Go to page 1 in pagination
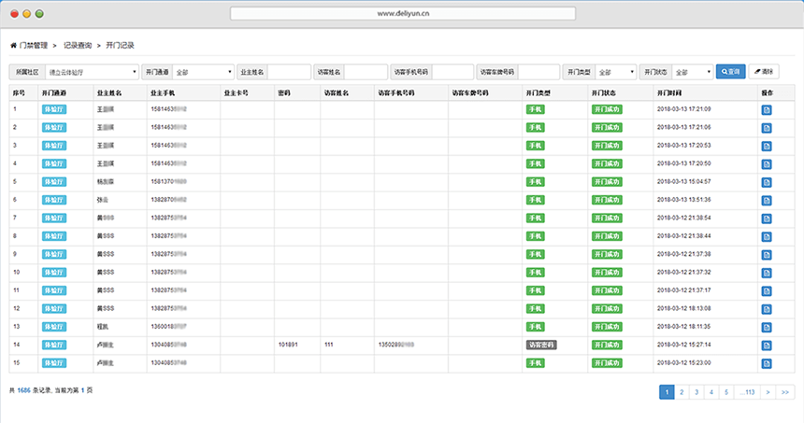This screenshot has height=423, width=804. click(x=667, y=392)
